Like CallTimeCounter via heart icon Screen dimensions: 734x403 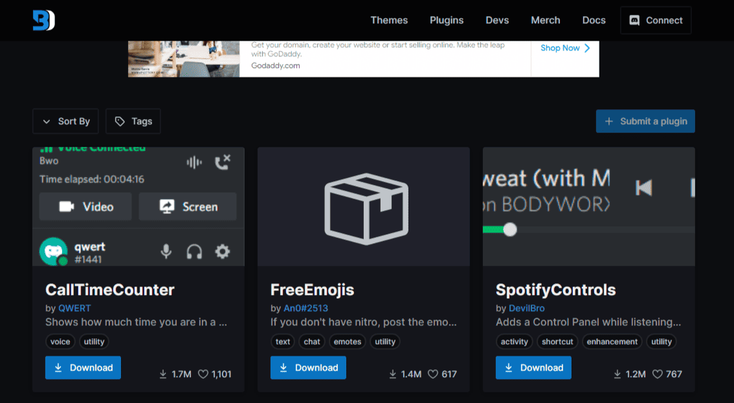203,374
